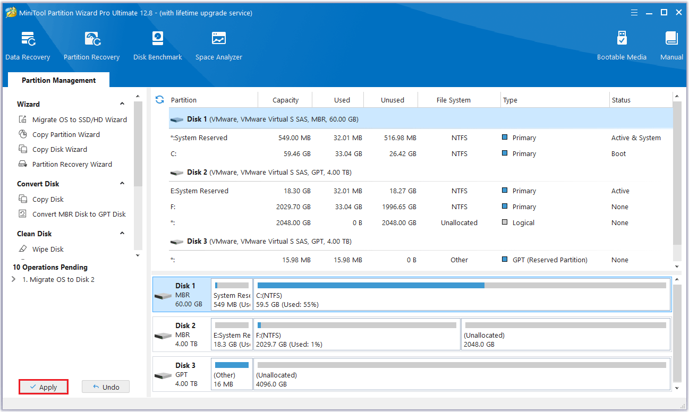The height and width of the screenshot is (412, 689).
Task: Open the Bootable Media builder
Action: (x=622, y=46)
